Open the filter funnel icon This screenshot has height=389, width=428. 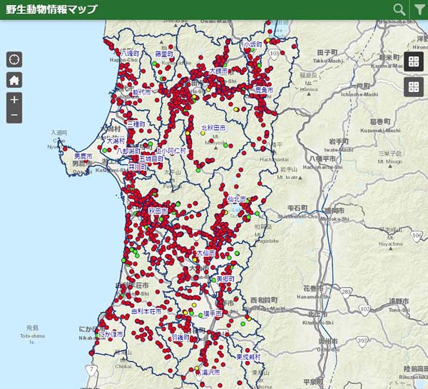tap(419, 9)
